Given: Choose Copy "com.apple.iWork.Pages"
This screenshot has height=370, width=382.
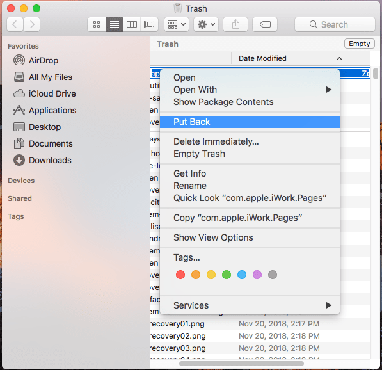Looking at the screenshot, I should coord(250,218).
